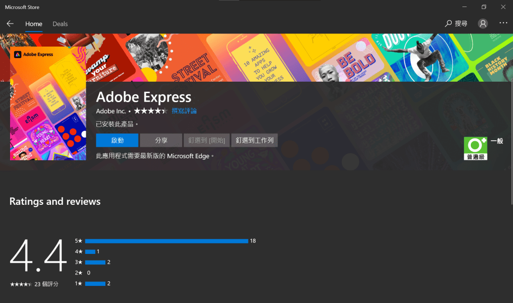Click the green 普遍級 age rating icon
This screenshot has width=513, height=303.
point(475,148)
